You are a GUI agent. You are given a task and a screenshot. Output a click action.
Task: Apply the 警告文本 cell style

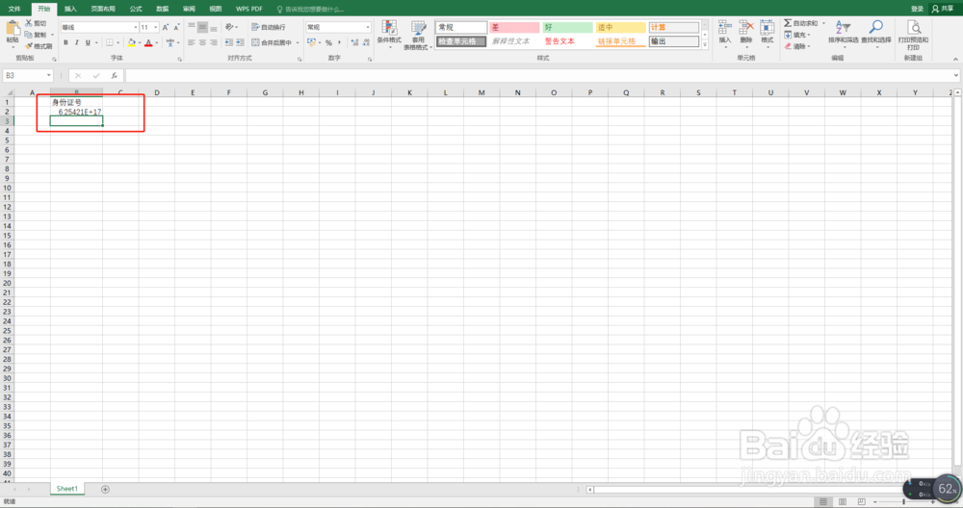567,41
